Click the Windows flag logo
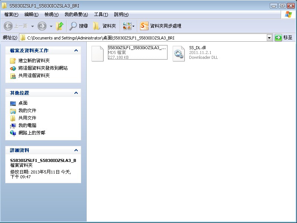This screenshot has height=223, width=297. [x=288, y=15]
